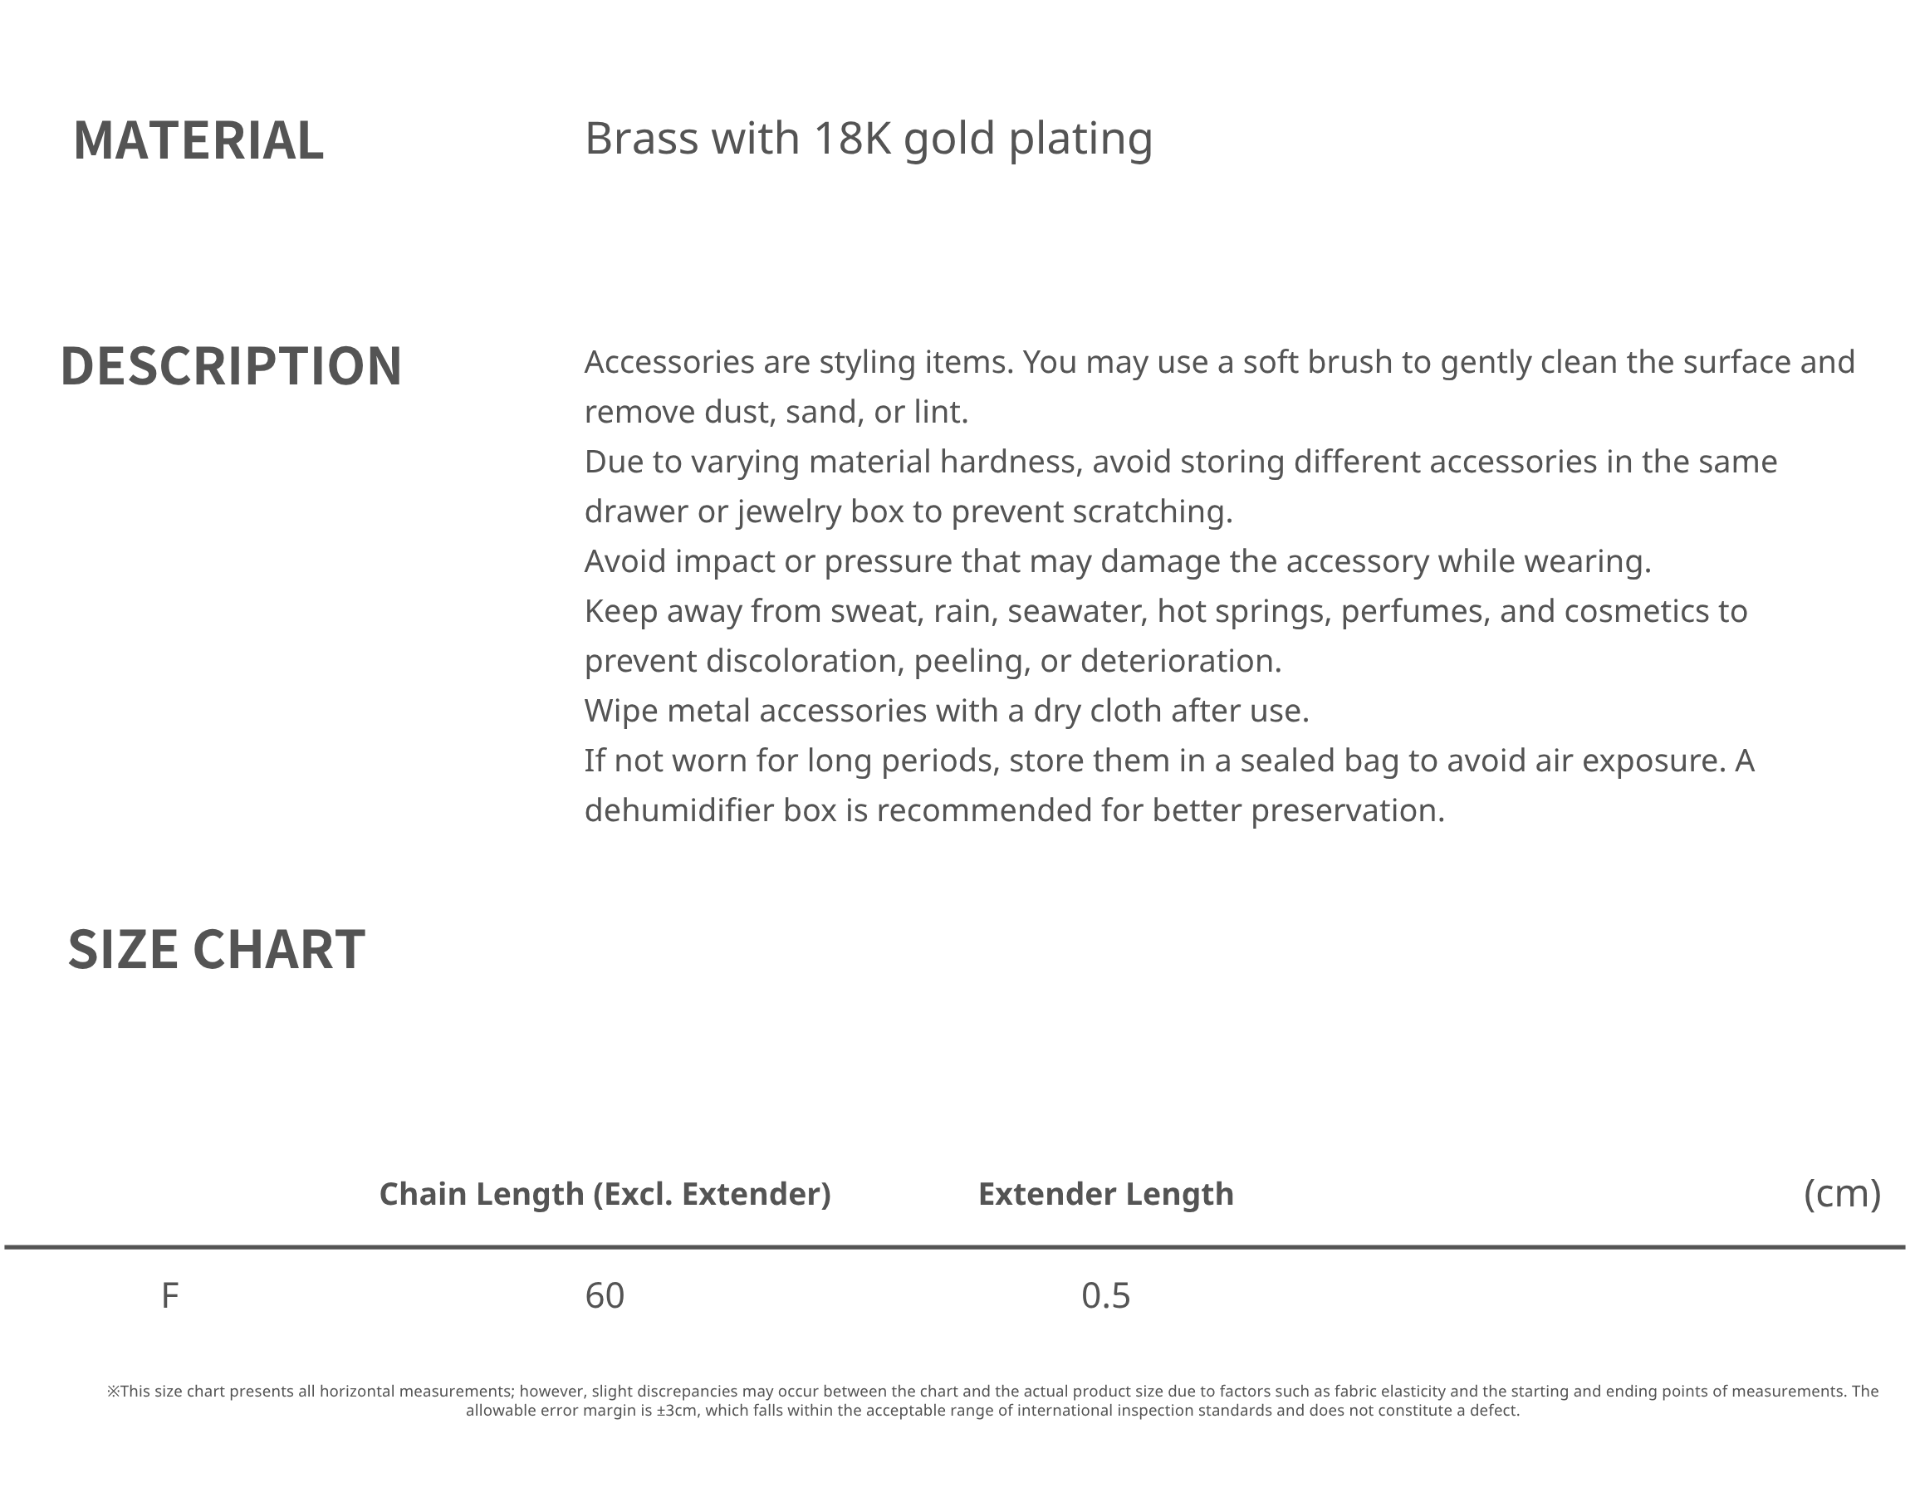Click the "(cm)" unit label
Image resolution: width=1910 pixels, height=1507 pixels.
point(1842,1195)
